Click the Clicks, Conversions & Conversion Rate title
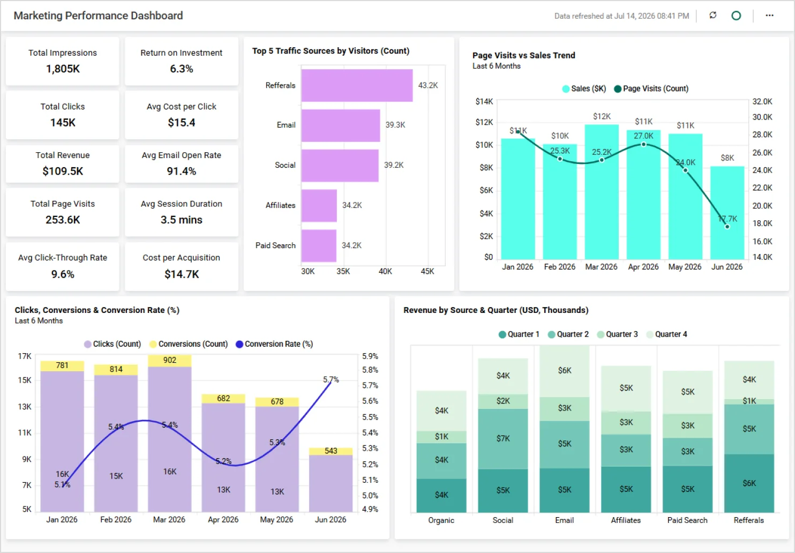795x553 pixels. (x=97, y=310)
